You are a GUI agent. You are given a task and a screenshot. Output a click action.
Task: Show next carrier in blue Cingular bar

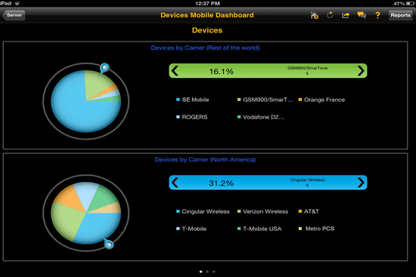click(x=361, y=183)
